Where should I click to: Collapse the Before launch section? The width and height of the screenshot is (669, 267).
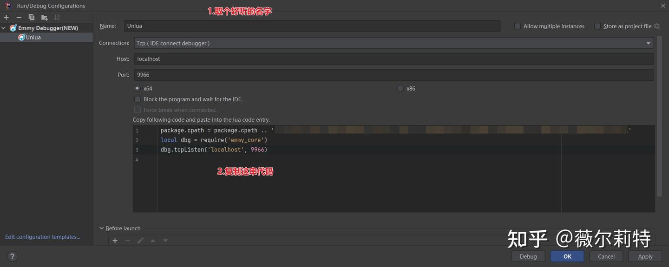point(102,228)
